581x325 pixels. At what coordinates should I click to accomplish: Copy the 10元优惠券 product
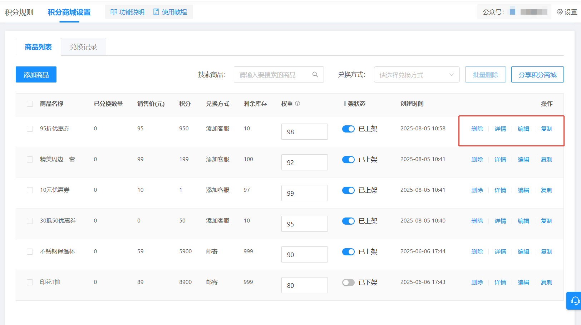546,190
